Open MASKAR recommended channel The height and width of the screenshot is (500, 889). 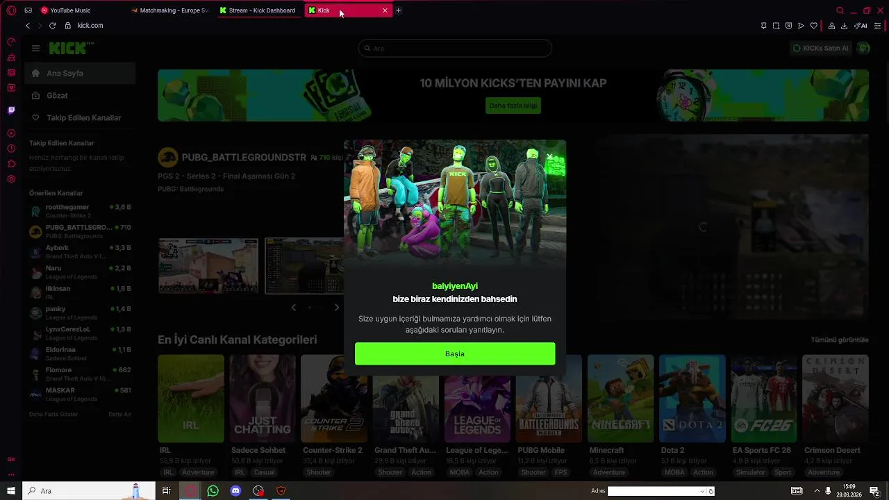[x=80, y=394]
